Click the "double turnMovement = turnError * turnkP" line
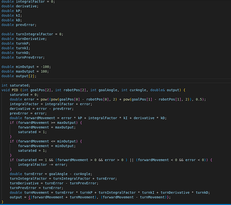This screenshot has height=205, width=231. point(110,192)
